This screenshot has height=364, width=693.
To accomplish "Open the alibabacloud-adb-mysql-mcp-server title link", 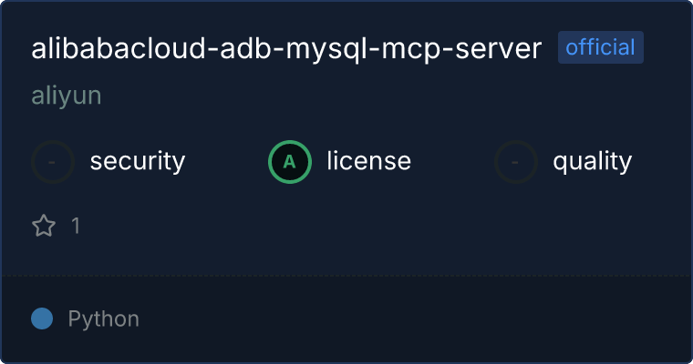I will coord(286,48).
